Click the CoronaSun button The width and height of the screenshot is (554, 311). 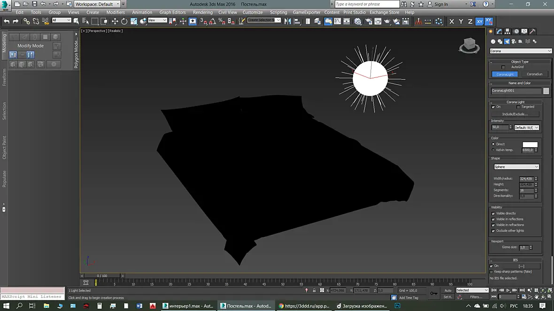pyautogui.click(x=534, y=74)
